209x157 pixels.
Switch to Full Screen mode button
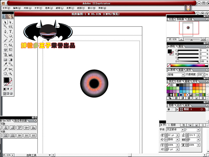click(x=11, y=94)
